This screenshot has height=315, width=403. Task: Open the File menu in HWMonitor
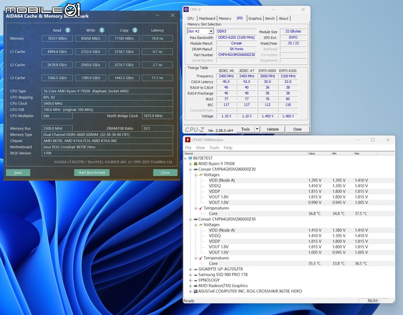[188, 148]
